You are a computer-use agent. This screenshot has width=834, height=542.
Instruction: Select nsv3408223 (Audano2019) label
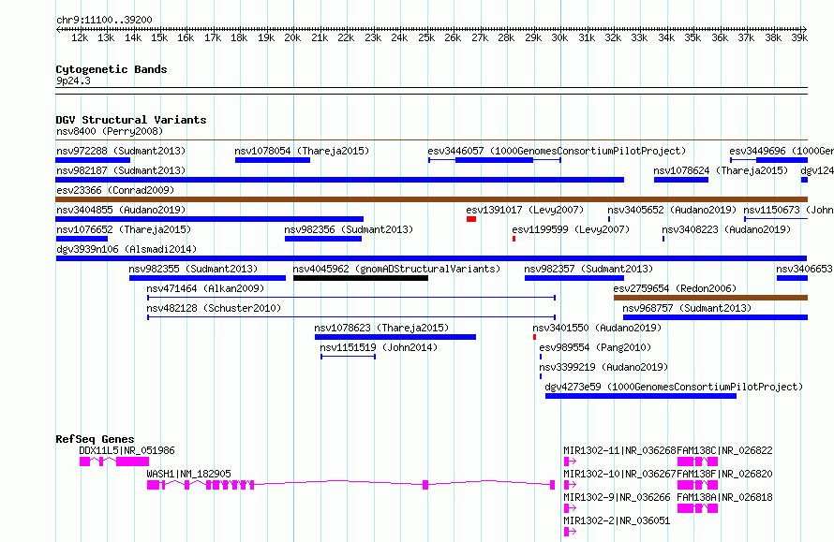tap(726, 229)
